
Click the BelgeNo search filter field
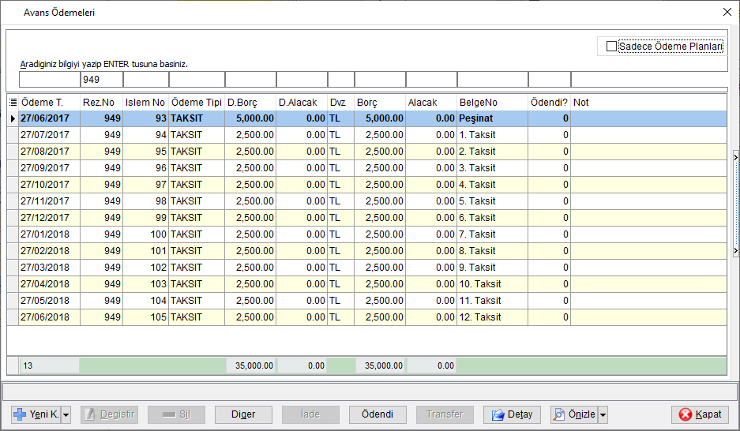coord(492,79)
